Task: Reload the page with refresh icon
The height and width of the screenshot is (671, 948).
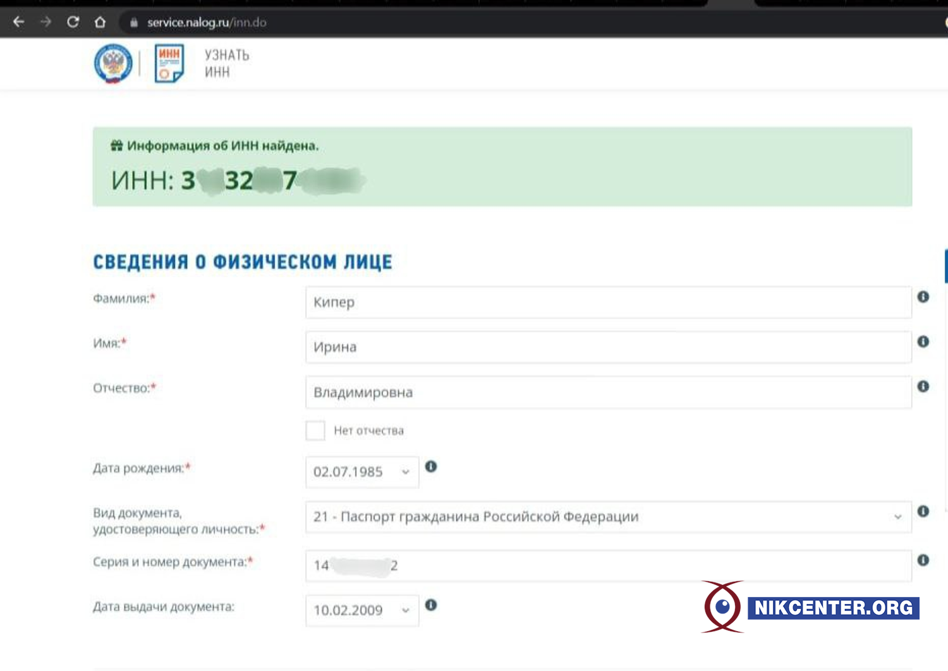Action: tap(73, 22)
